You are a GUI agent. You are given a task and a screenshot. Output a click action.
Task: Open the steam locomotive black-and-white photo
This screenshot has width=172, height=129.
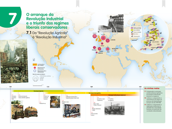click(114, 108)
